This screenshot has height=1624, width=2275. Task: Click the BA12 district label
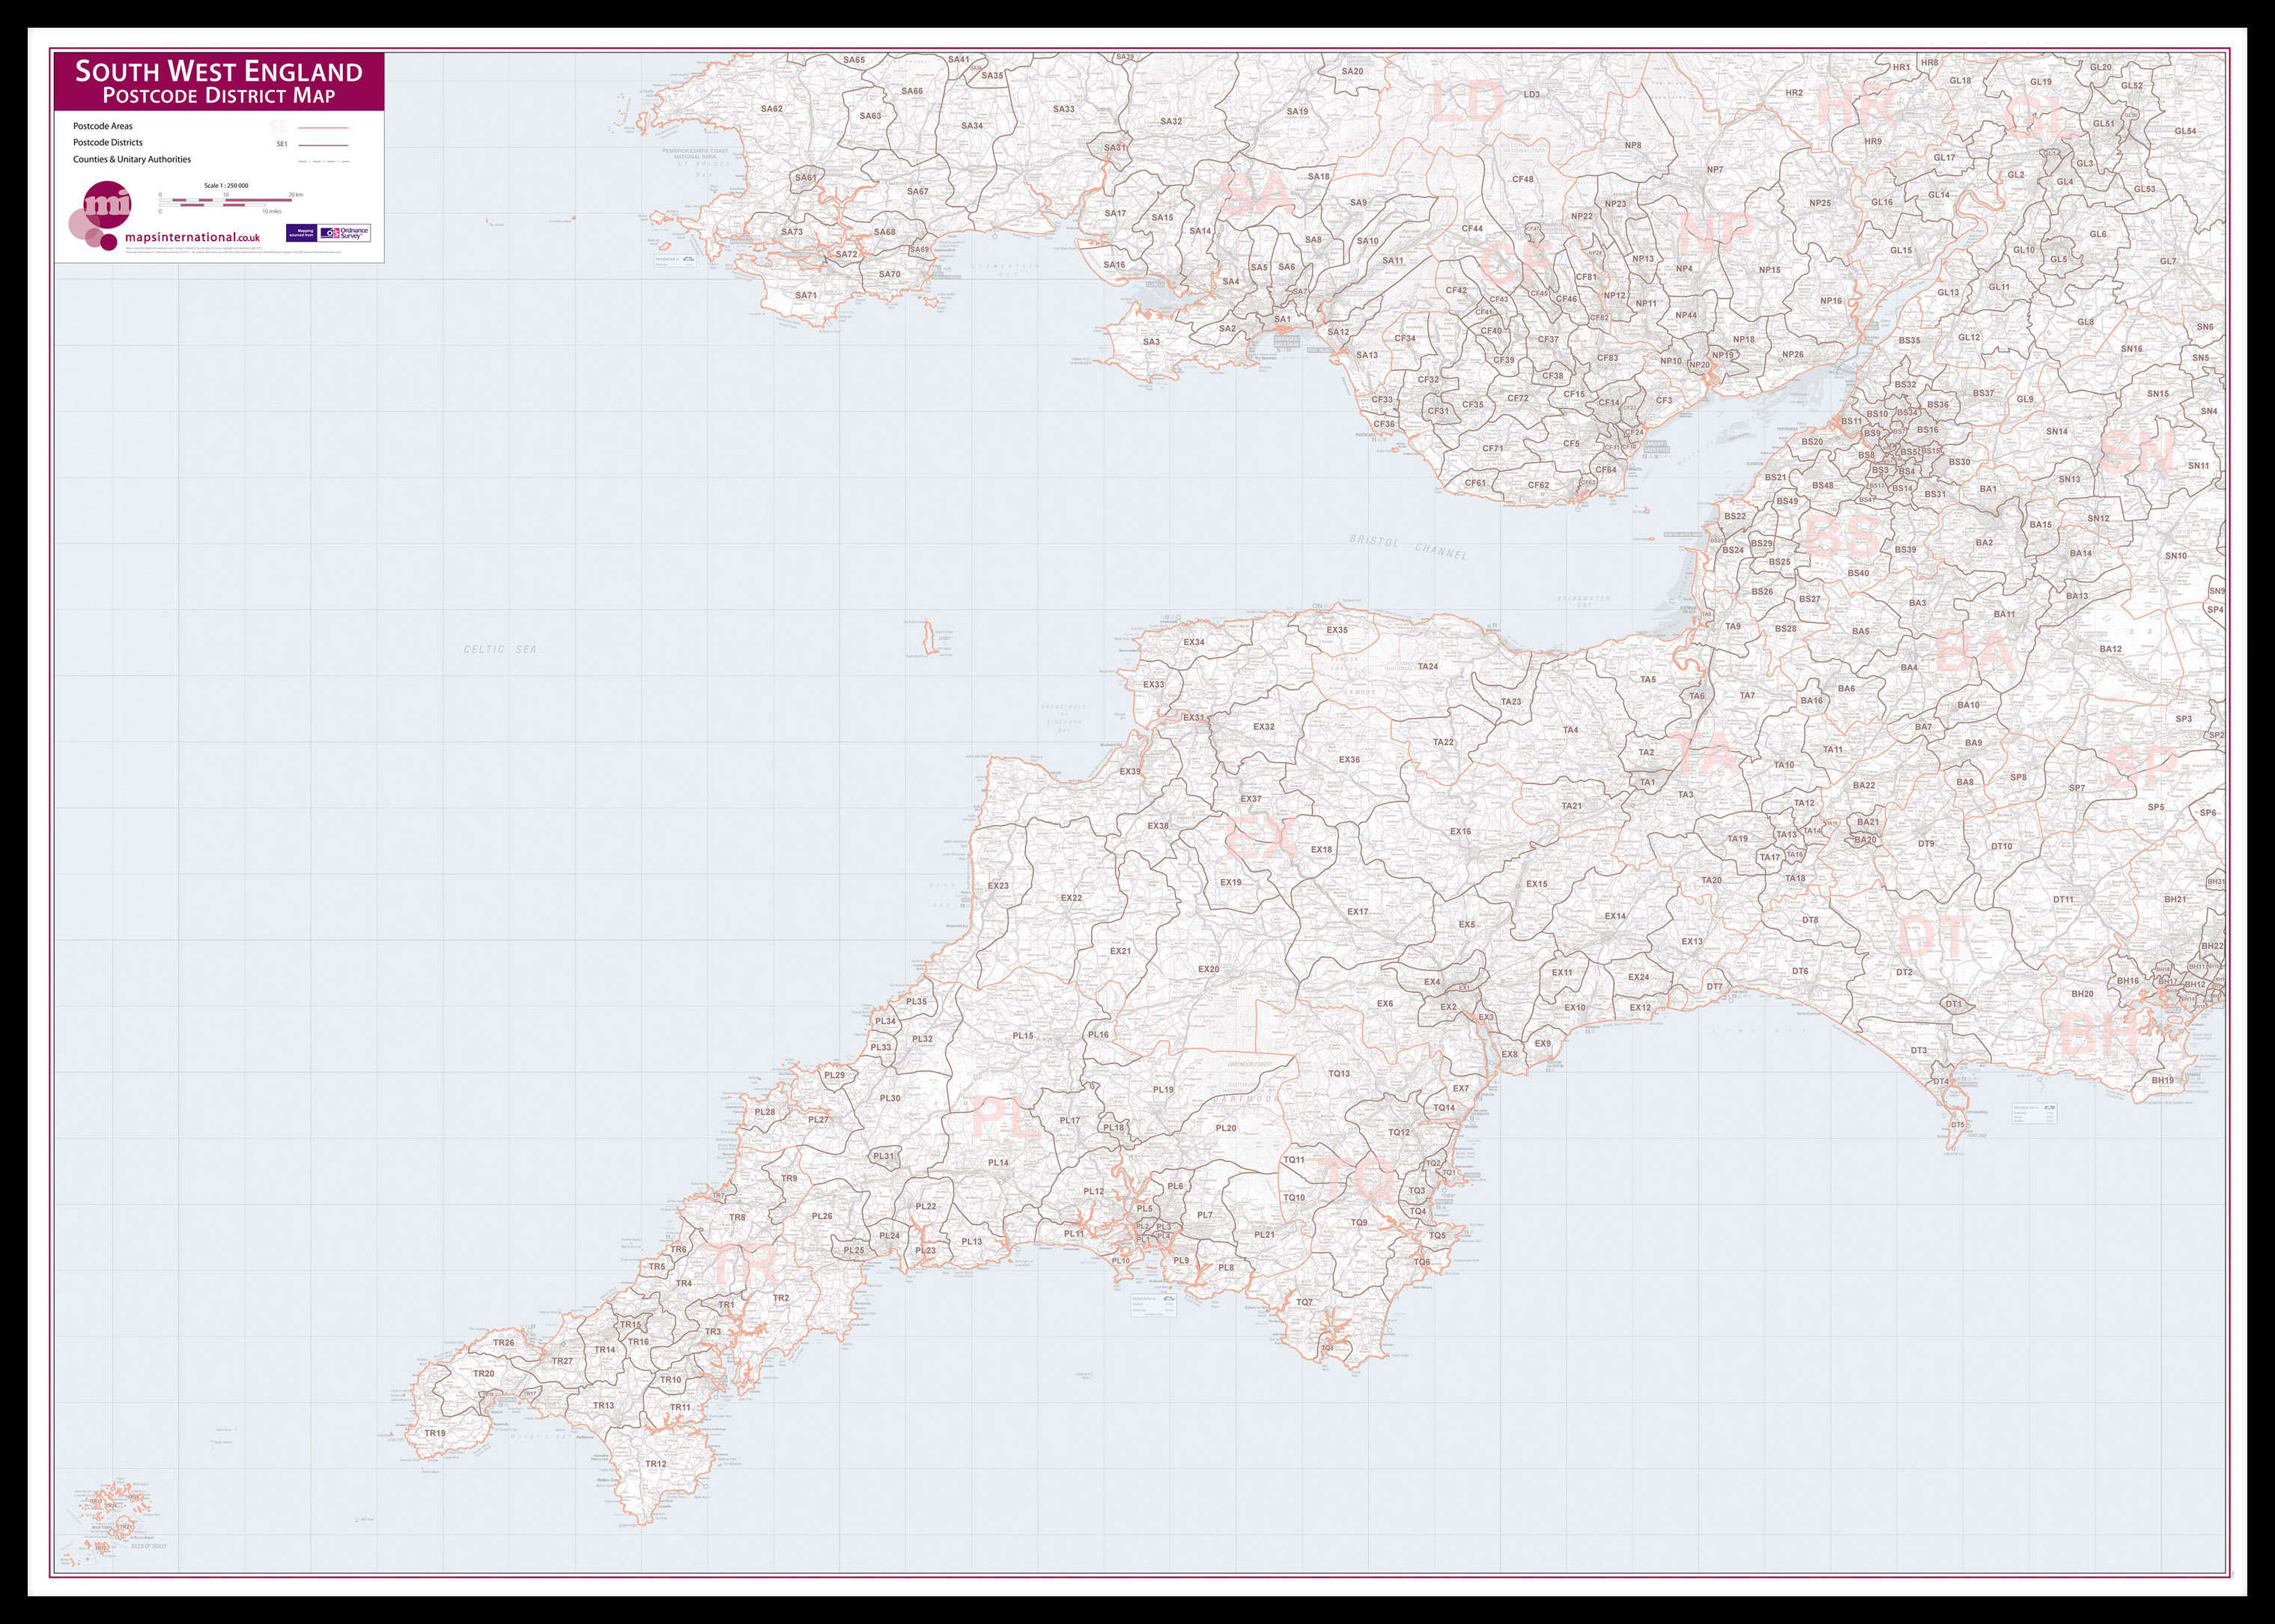click(x=2110, y=649)
